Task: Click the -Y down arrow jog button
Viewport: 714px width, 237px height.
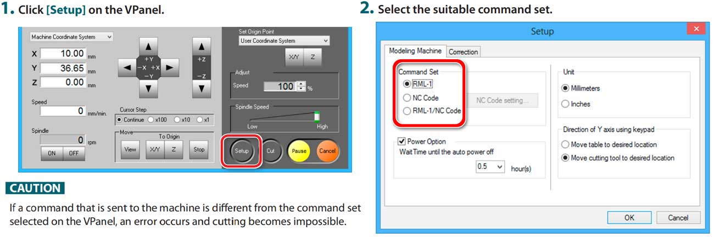Action: point(148,87)
